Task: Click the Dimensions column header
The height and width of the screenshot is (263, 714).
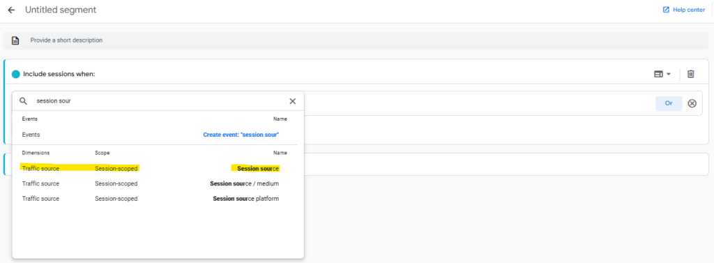Action: pyautogui.click(x=36, y=153)
